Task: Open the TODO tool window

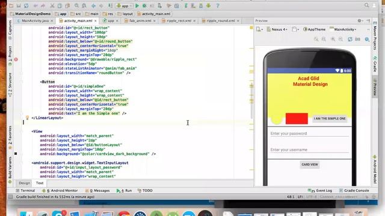Action: point(145,191)
